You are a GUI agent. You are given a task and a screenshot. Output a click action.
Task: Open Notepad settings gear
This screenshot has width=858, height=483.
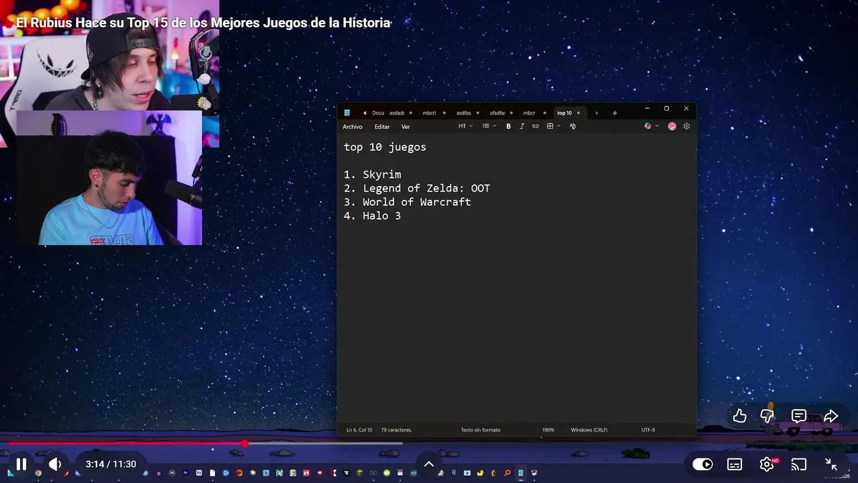[686, 126]
